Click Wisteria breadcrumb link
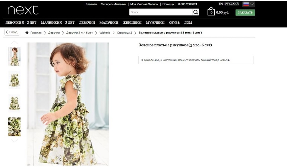Viewport: 287px width, 168px height. coord(105,33)
